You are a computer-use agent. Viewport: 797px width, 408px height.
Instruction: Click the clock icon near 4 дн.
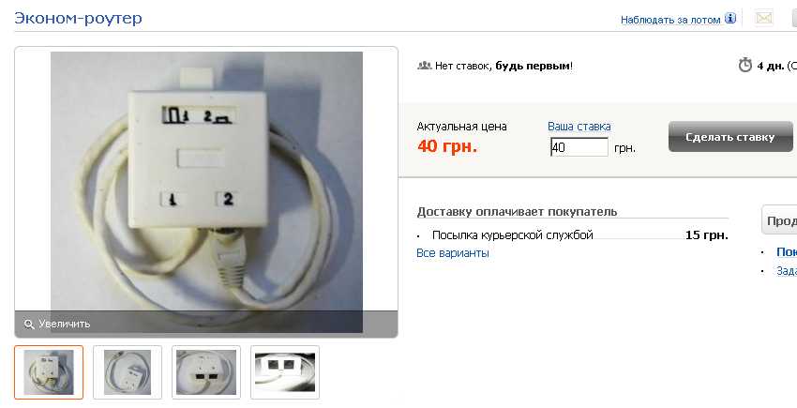pos(744,65)
